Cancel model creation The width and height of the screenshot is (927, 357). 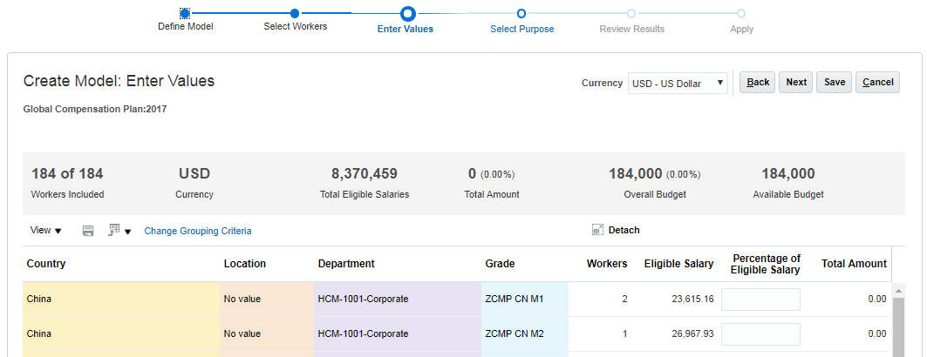tap(877, 82)
